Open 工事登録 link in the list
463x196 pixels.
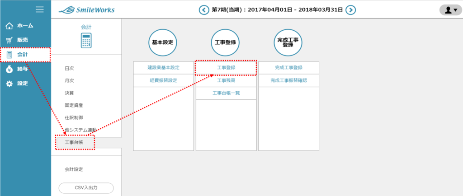pyautogui.click(x=226, y=68)
